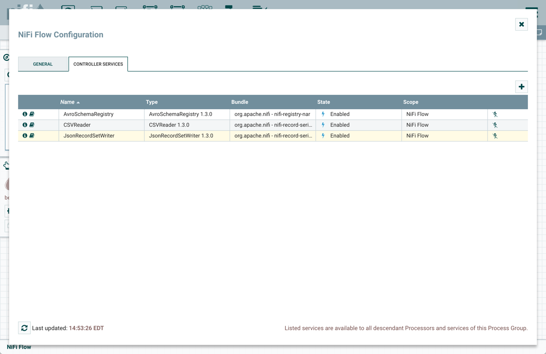
Task: Add a new controller service
Action: pos(521,86)
